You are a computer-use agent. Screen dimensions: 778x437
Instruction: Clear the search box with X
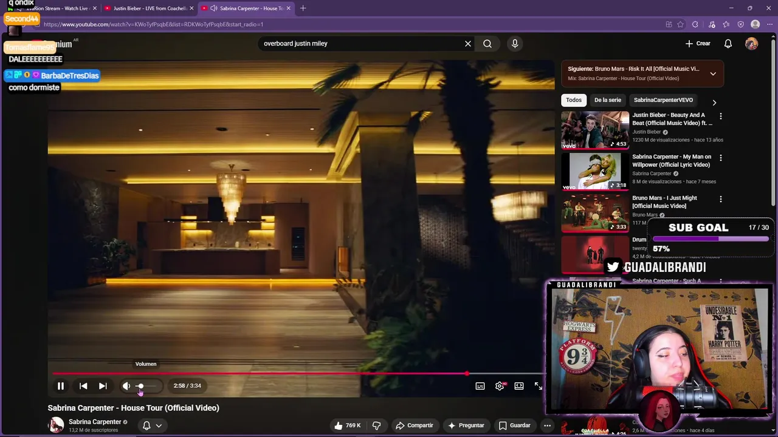(468, 44)
